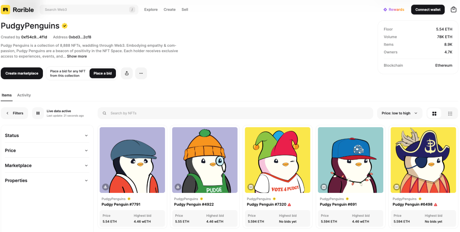
Task: Expand the Properties filter section
Action: 47,181
